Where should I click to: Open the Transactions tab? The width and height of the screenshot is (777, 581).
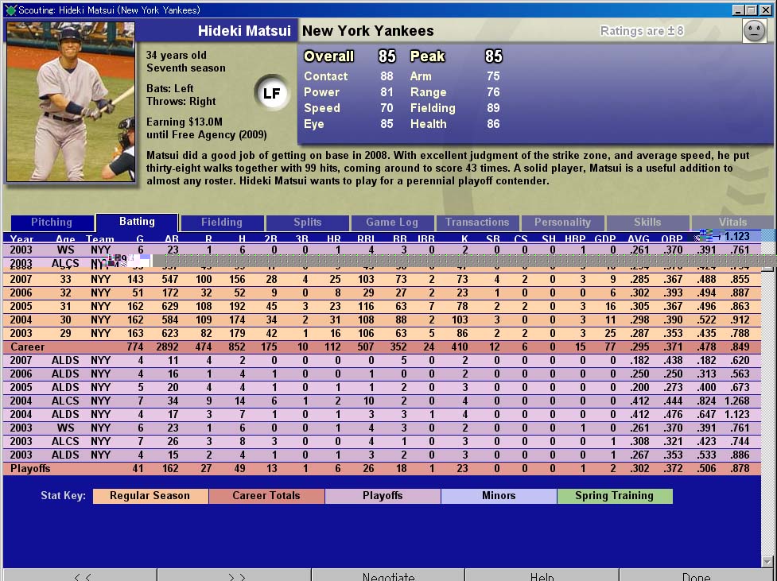(x=477, y=223)
